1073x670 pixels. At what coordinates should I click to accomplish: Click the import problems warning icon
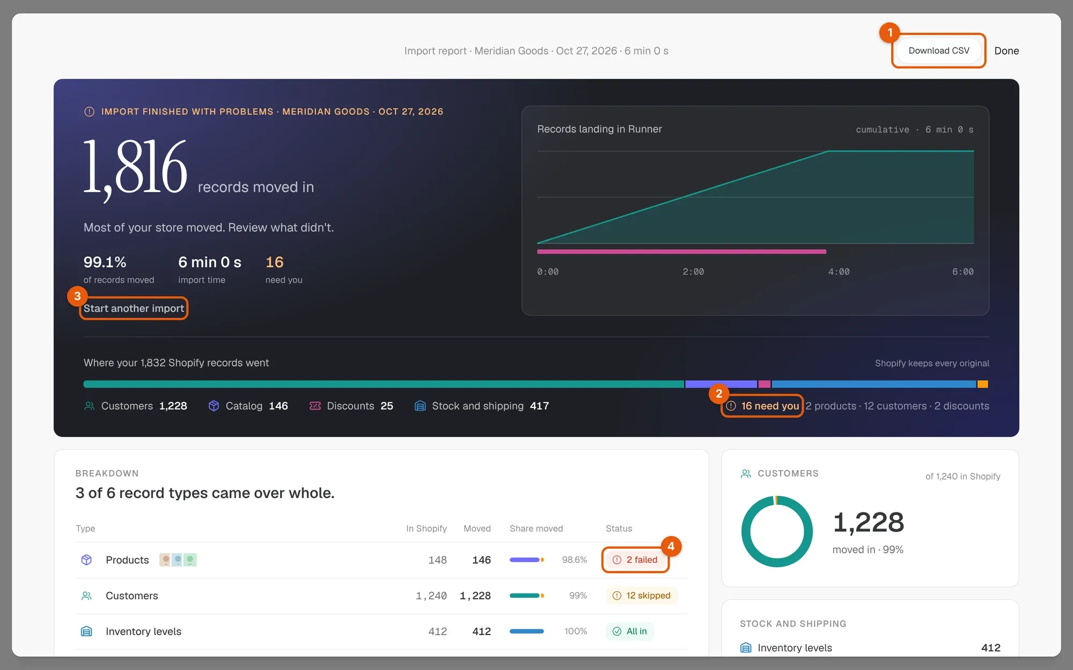[89, 111]
